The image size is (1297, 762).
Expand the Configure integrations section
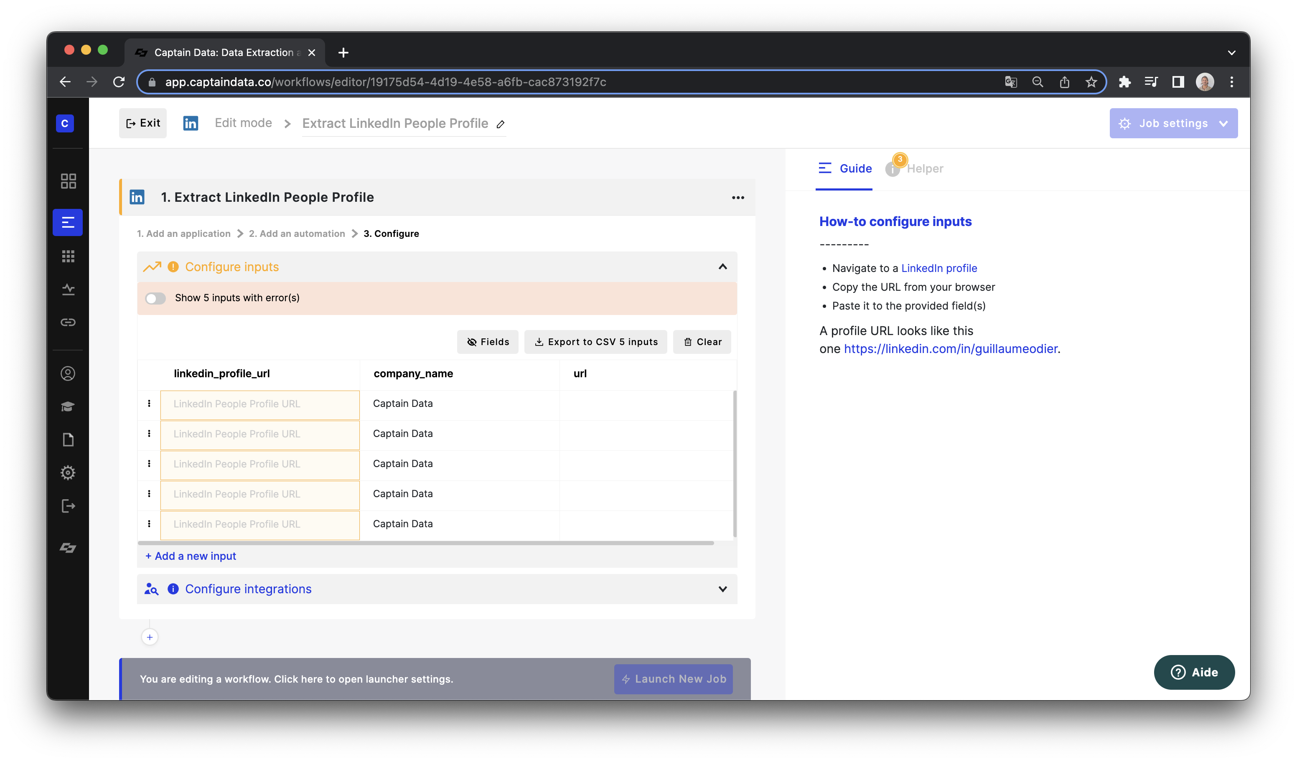(722, 589)
